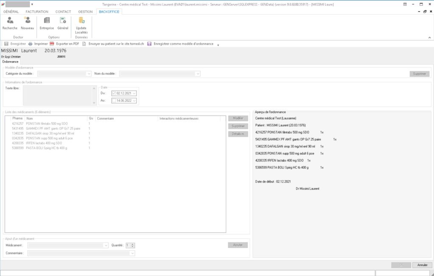Image resolution: width=434 pixels, height=276 pixels.
Task: Save as prescription template
Action: point(180,44)
